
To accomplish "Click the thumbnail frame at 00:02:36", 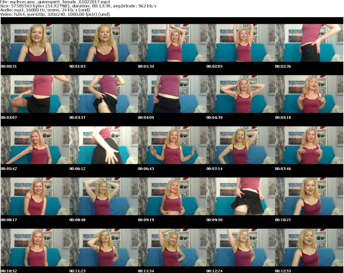I will (309, 43).
